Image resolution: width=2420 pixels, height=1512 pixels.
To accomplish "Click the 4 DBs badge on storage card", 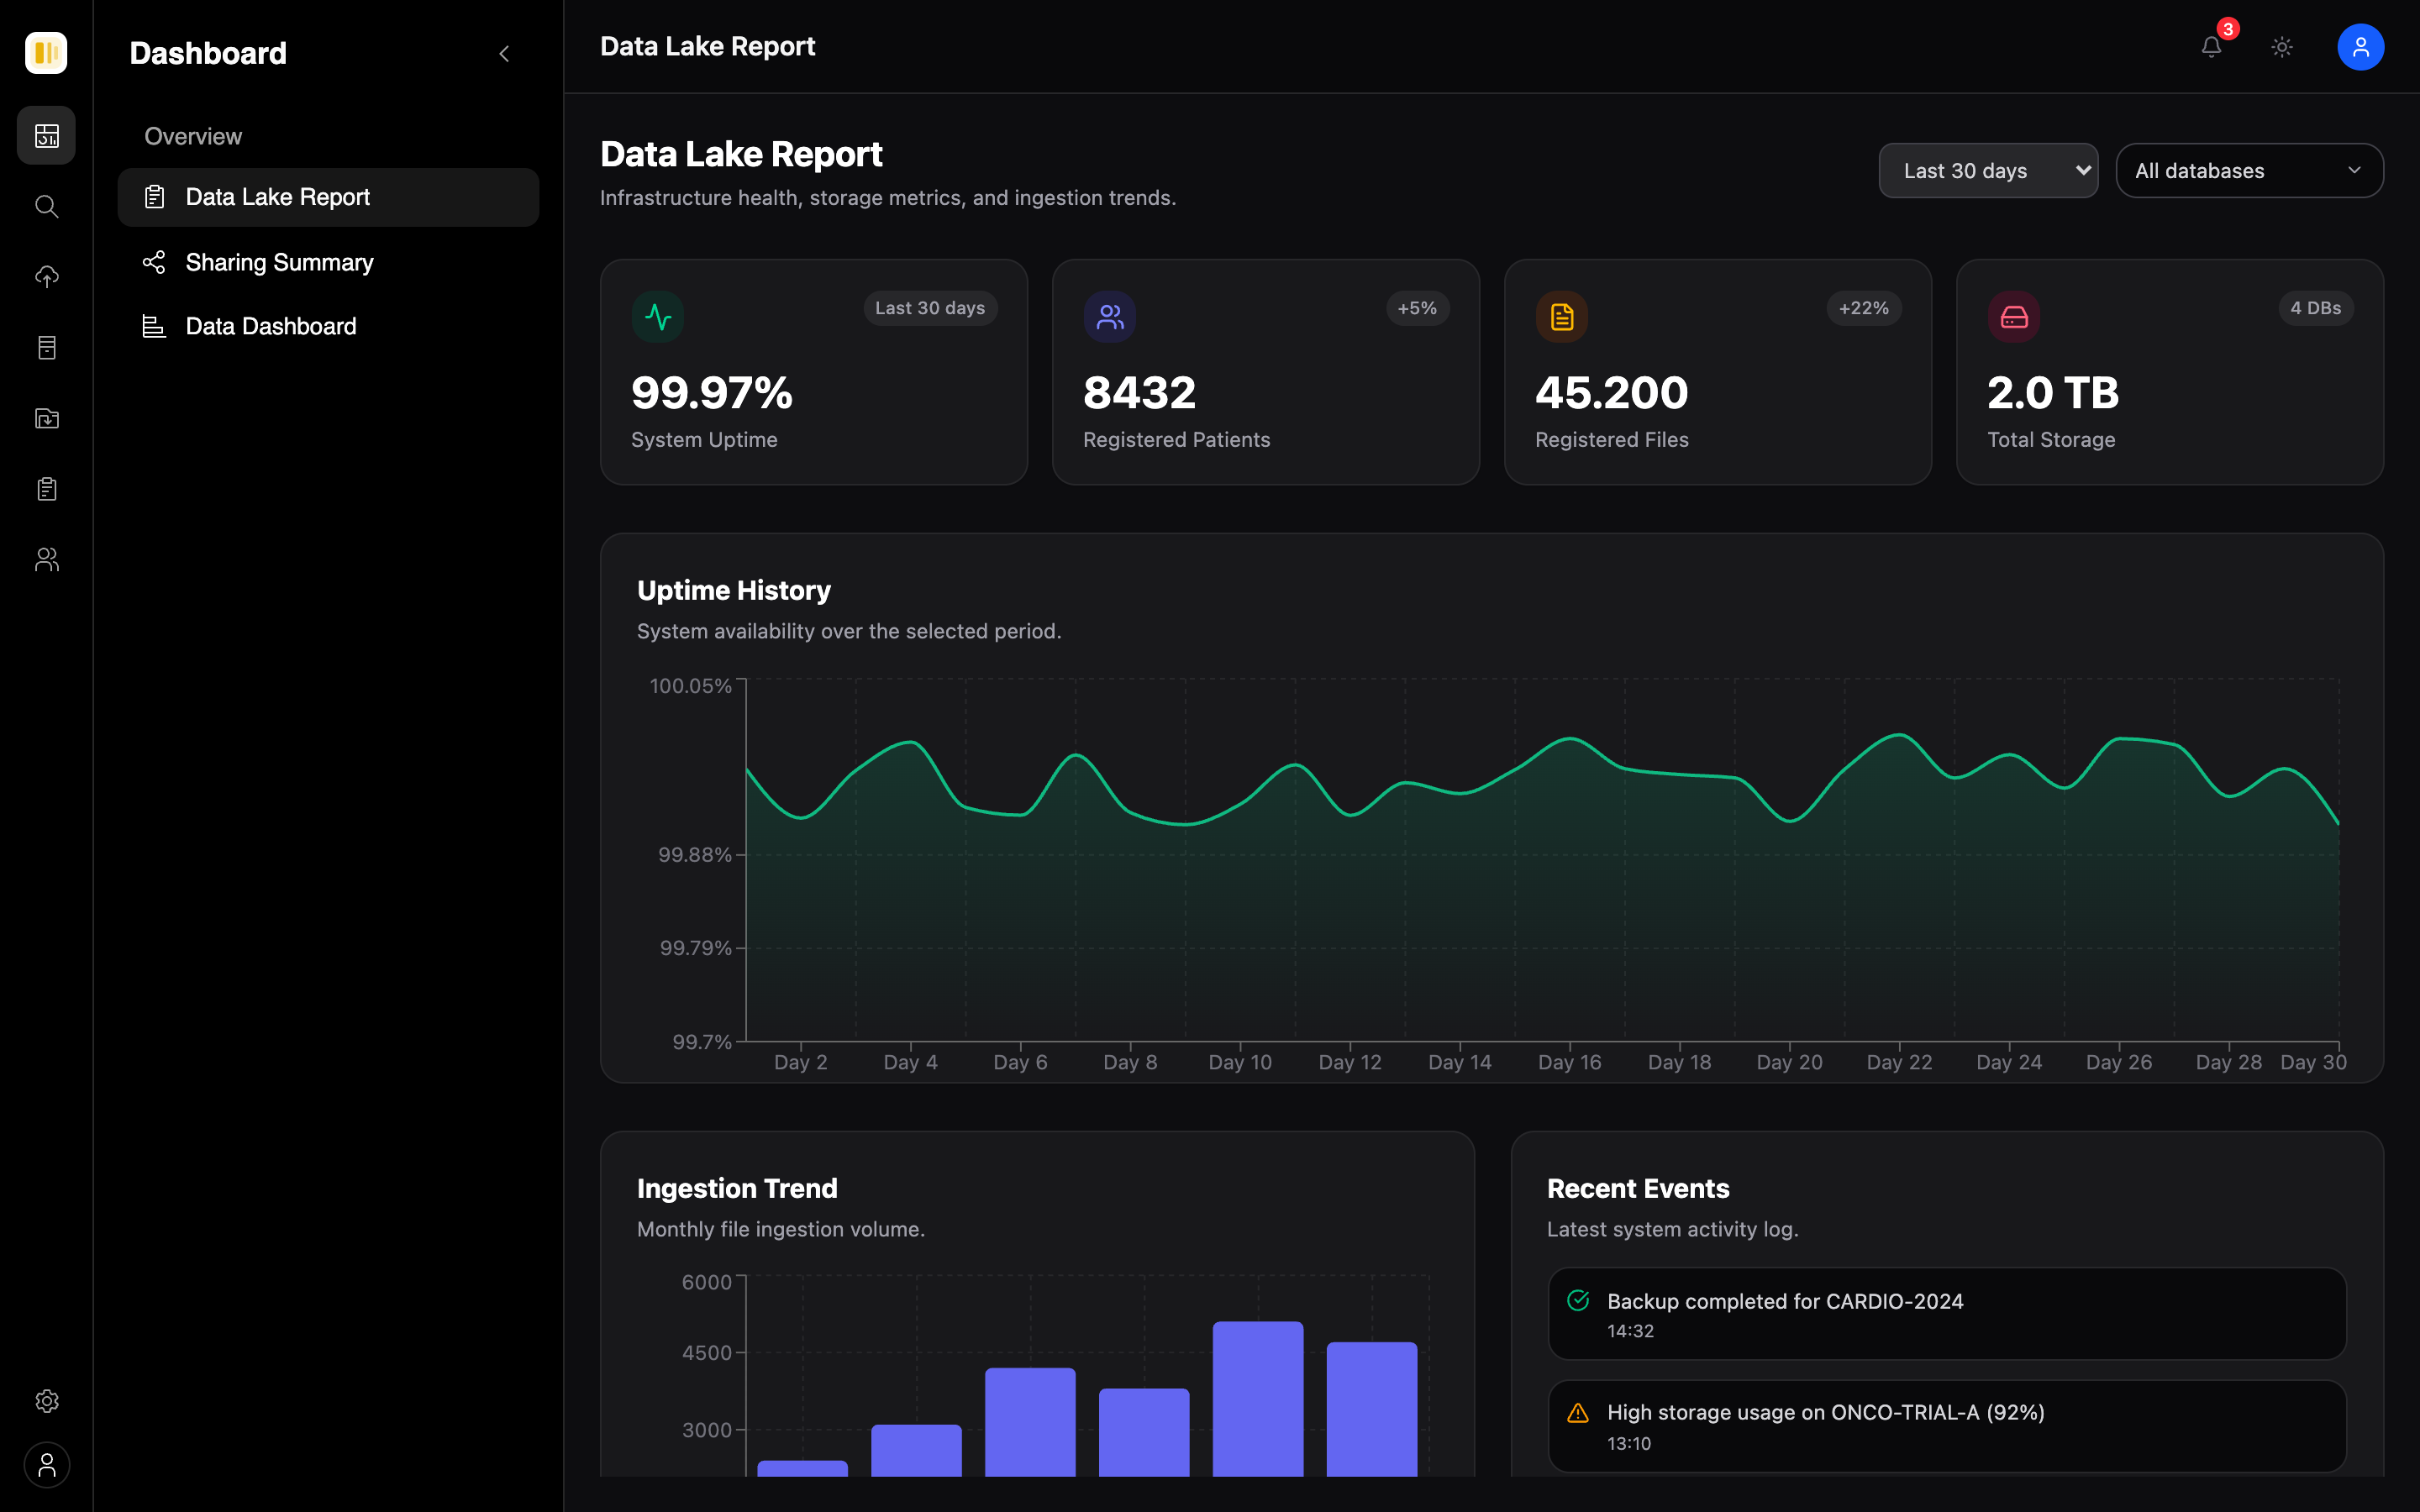I will pos(2316,308).
